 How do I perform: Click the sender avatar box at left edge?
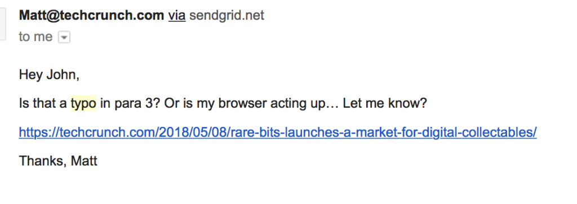point(3,24)
